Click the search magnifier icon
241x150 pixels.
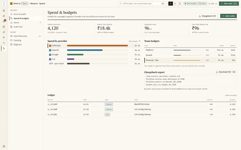(121, 4)
